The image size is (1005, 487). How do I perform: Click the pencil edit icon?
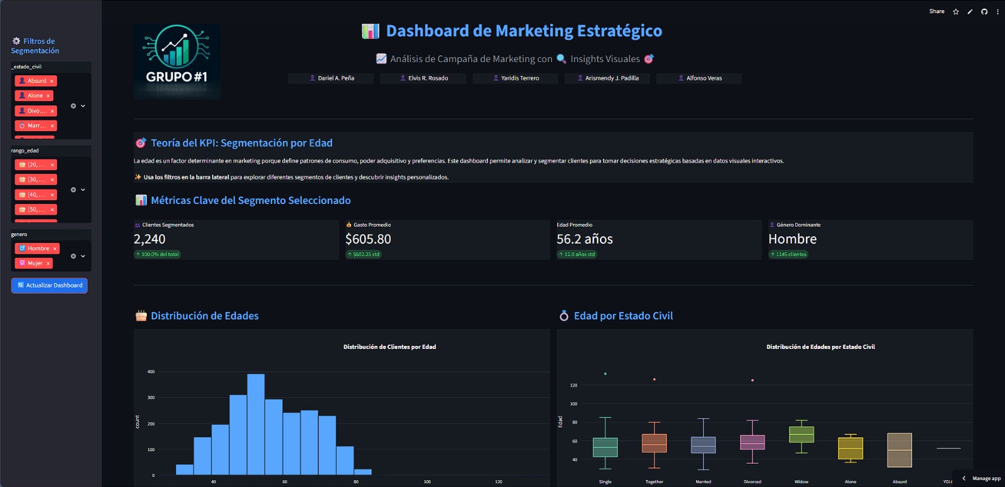(970, 12)
